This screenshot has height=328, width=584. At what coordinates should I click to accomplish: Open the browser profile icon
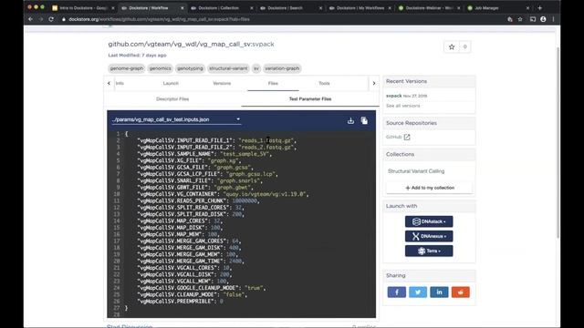543,19
